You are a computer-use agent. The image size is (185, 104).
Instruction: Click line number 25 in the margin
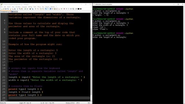point(4,89)
